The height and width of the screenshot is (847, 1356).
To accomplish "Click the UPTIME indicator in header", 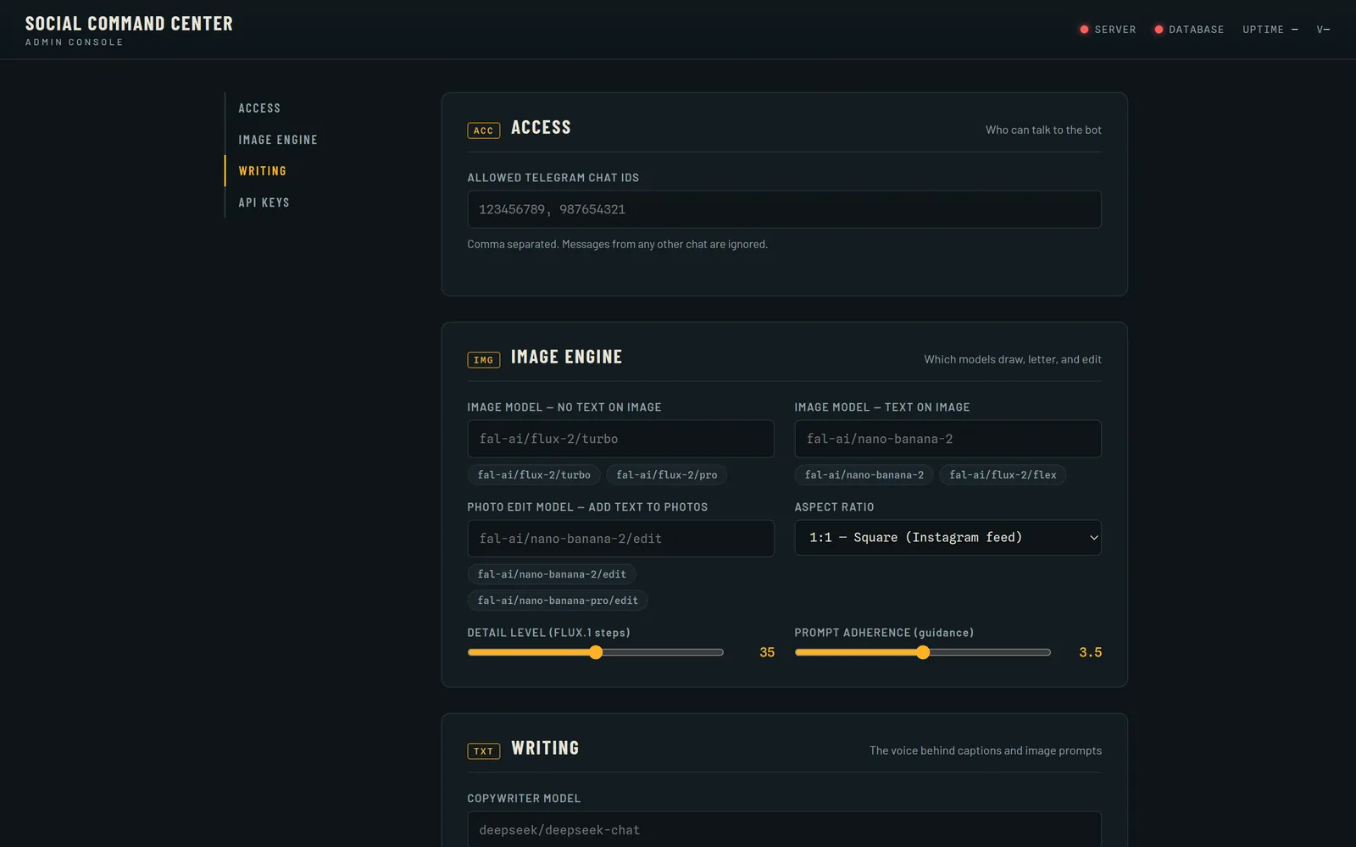I will coord(1270,30).
